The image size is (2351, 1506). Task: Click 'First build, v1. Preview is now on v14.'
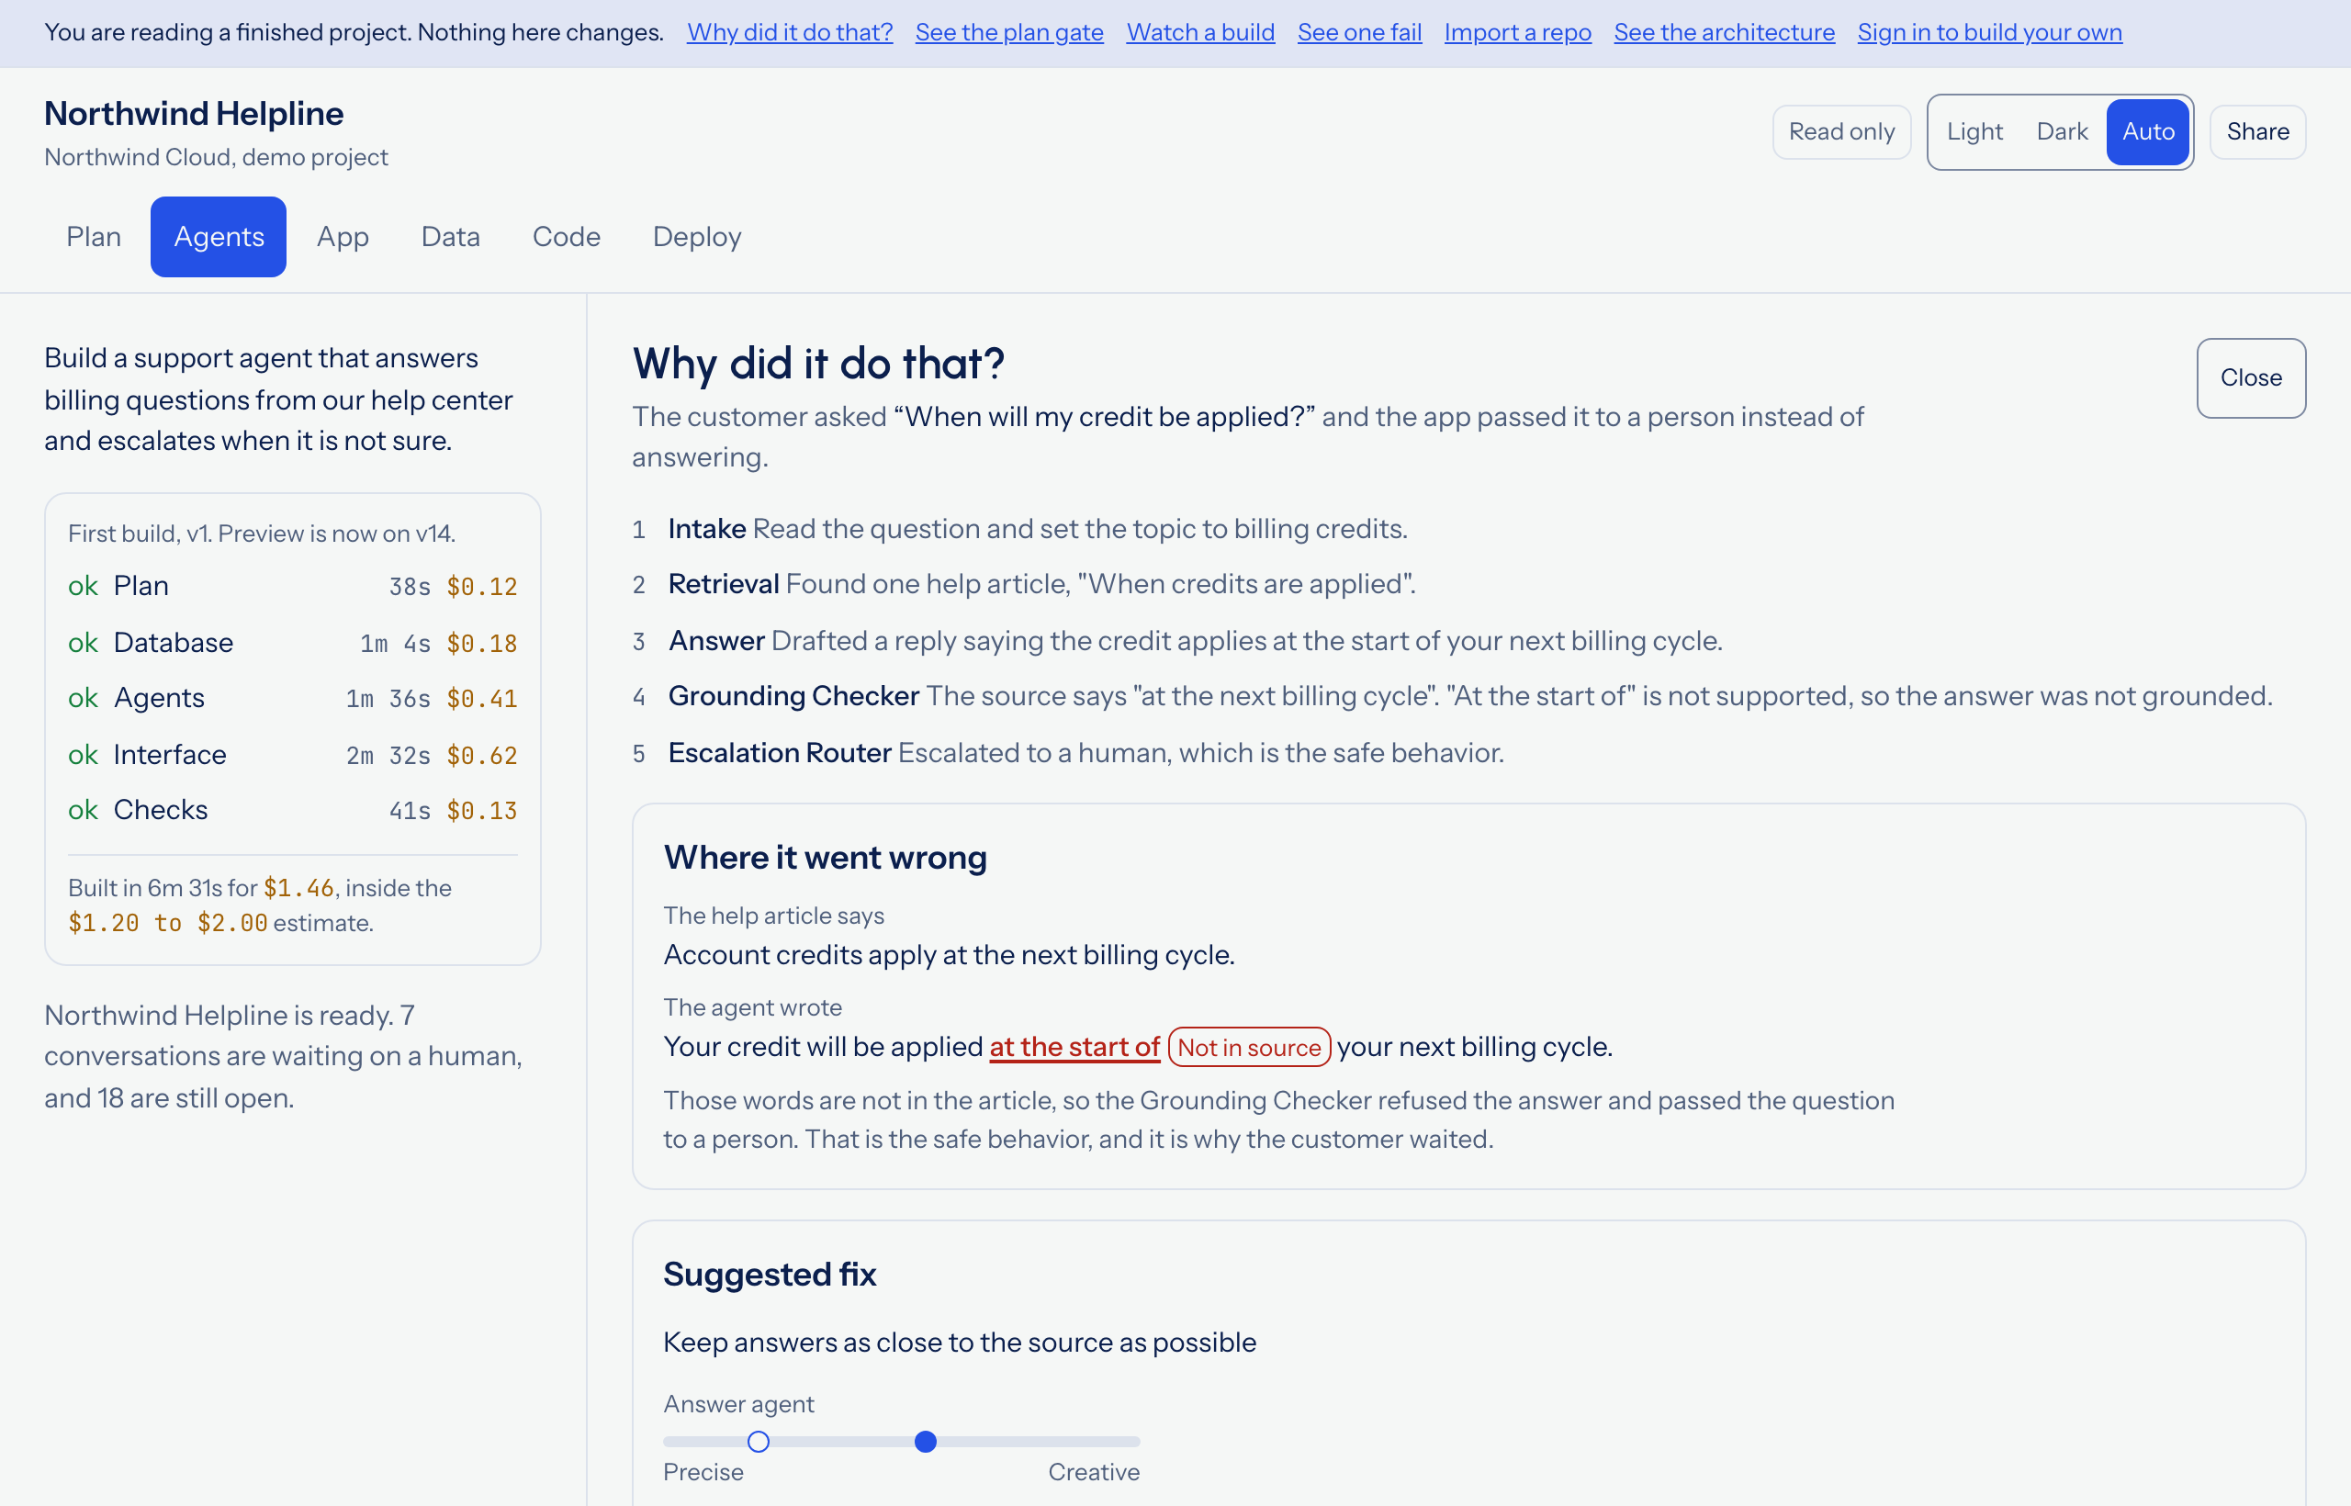point(261,534)
